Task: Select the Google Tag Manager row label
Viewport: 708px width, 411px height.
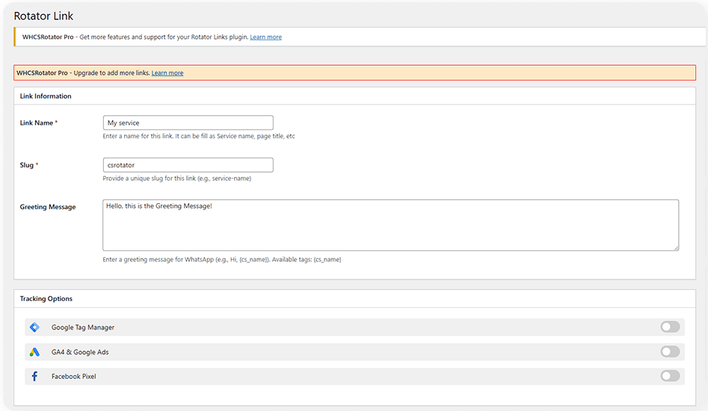Action: tap(83, 327)
